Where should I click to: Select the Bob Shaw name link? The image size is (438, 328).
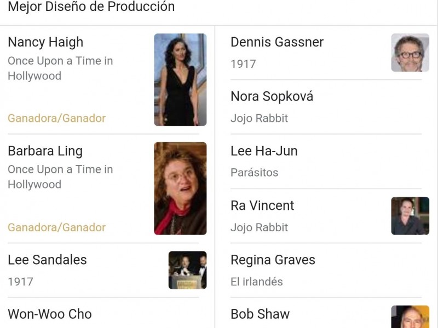[260, 314]
